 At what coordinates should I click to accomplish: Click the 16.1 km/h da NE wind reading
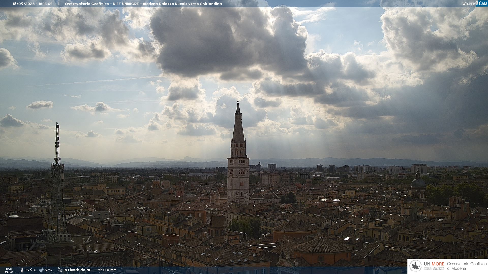[77, 270]
